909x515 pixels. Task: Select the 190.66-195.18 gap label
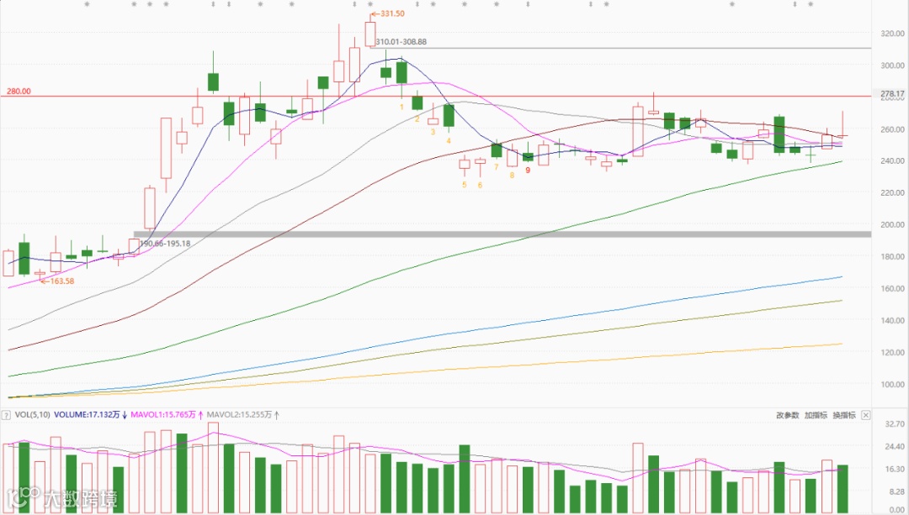[165, 244]
